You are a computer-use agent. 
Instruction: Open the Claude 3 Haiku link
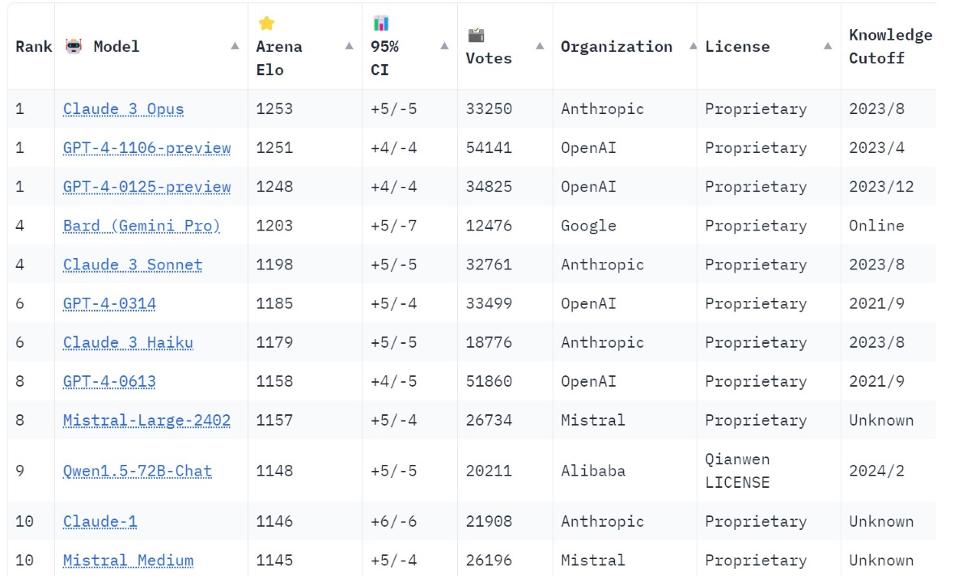pyautogui.click(x=128, y=342)
